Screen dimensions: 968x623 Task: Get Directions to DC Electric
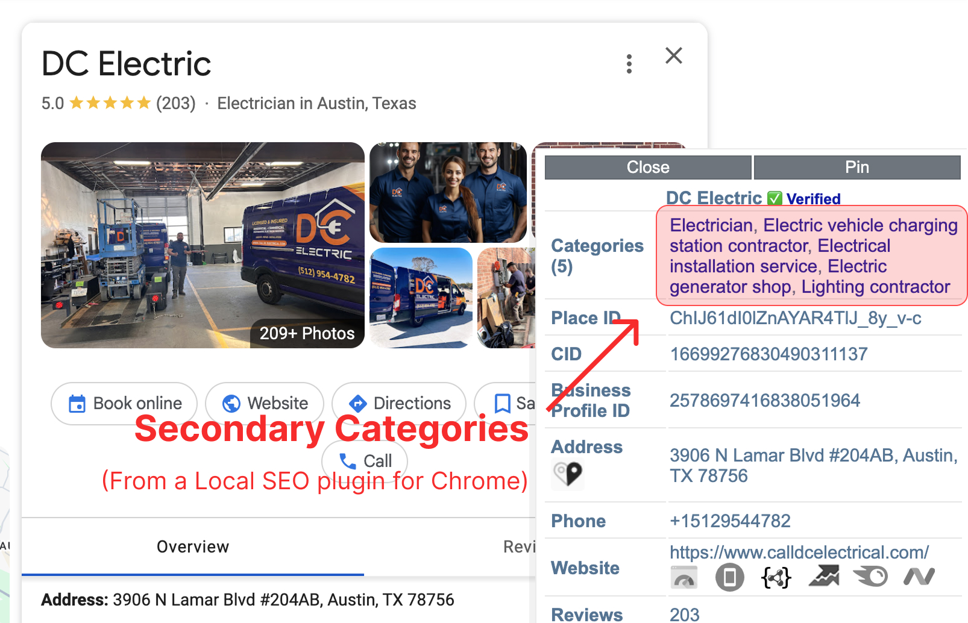tap(399, 403)
